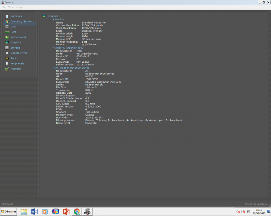
Task: Collapse the Monitor section
Action: tap(54, 20)
